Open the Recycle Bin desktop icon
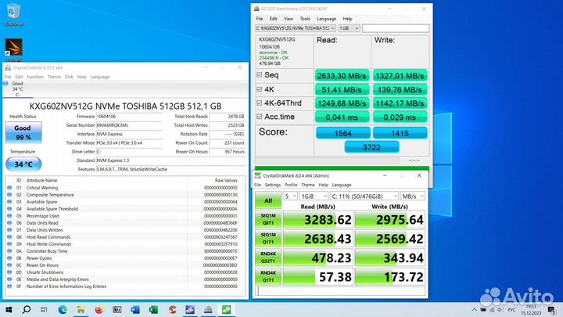Image resolution: width=563 pixels, height=317 pixels. [13, 14]
